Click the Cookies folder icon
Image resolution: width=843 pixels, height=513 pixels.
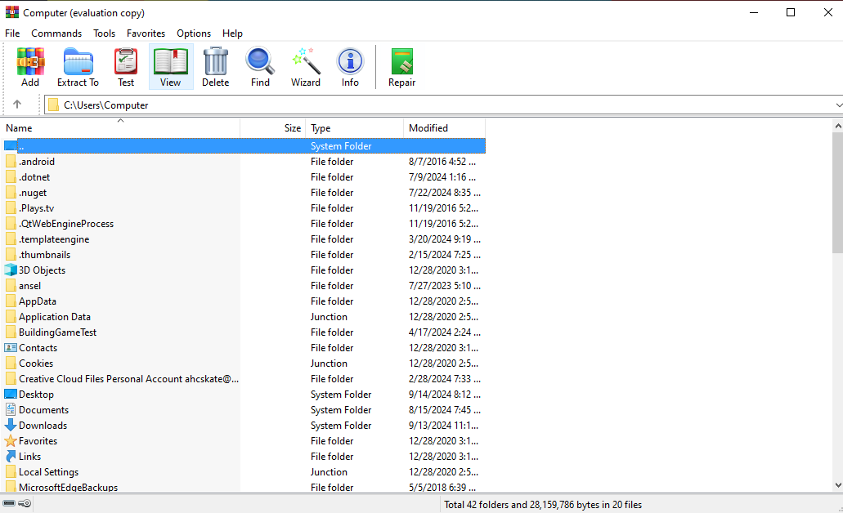click(10, 364)
